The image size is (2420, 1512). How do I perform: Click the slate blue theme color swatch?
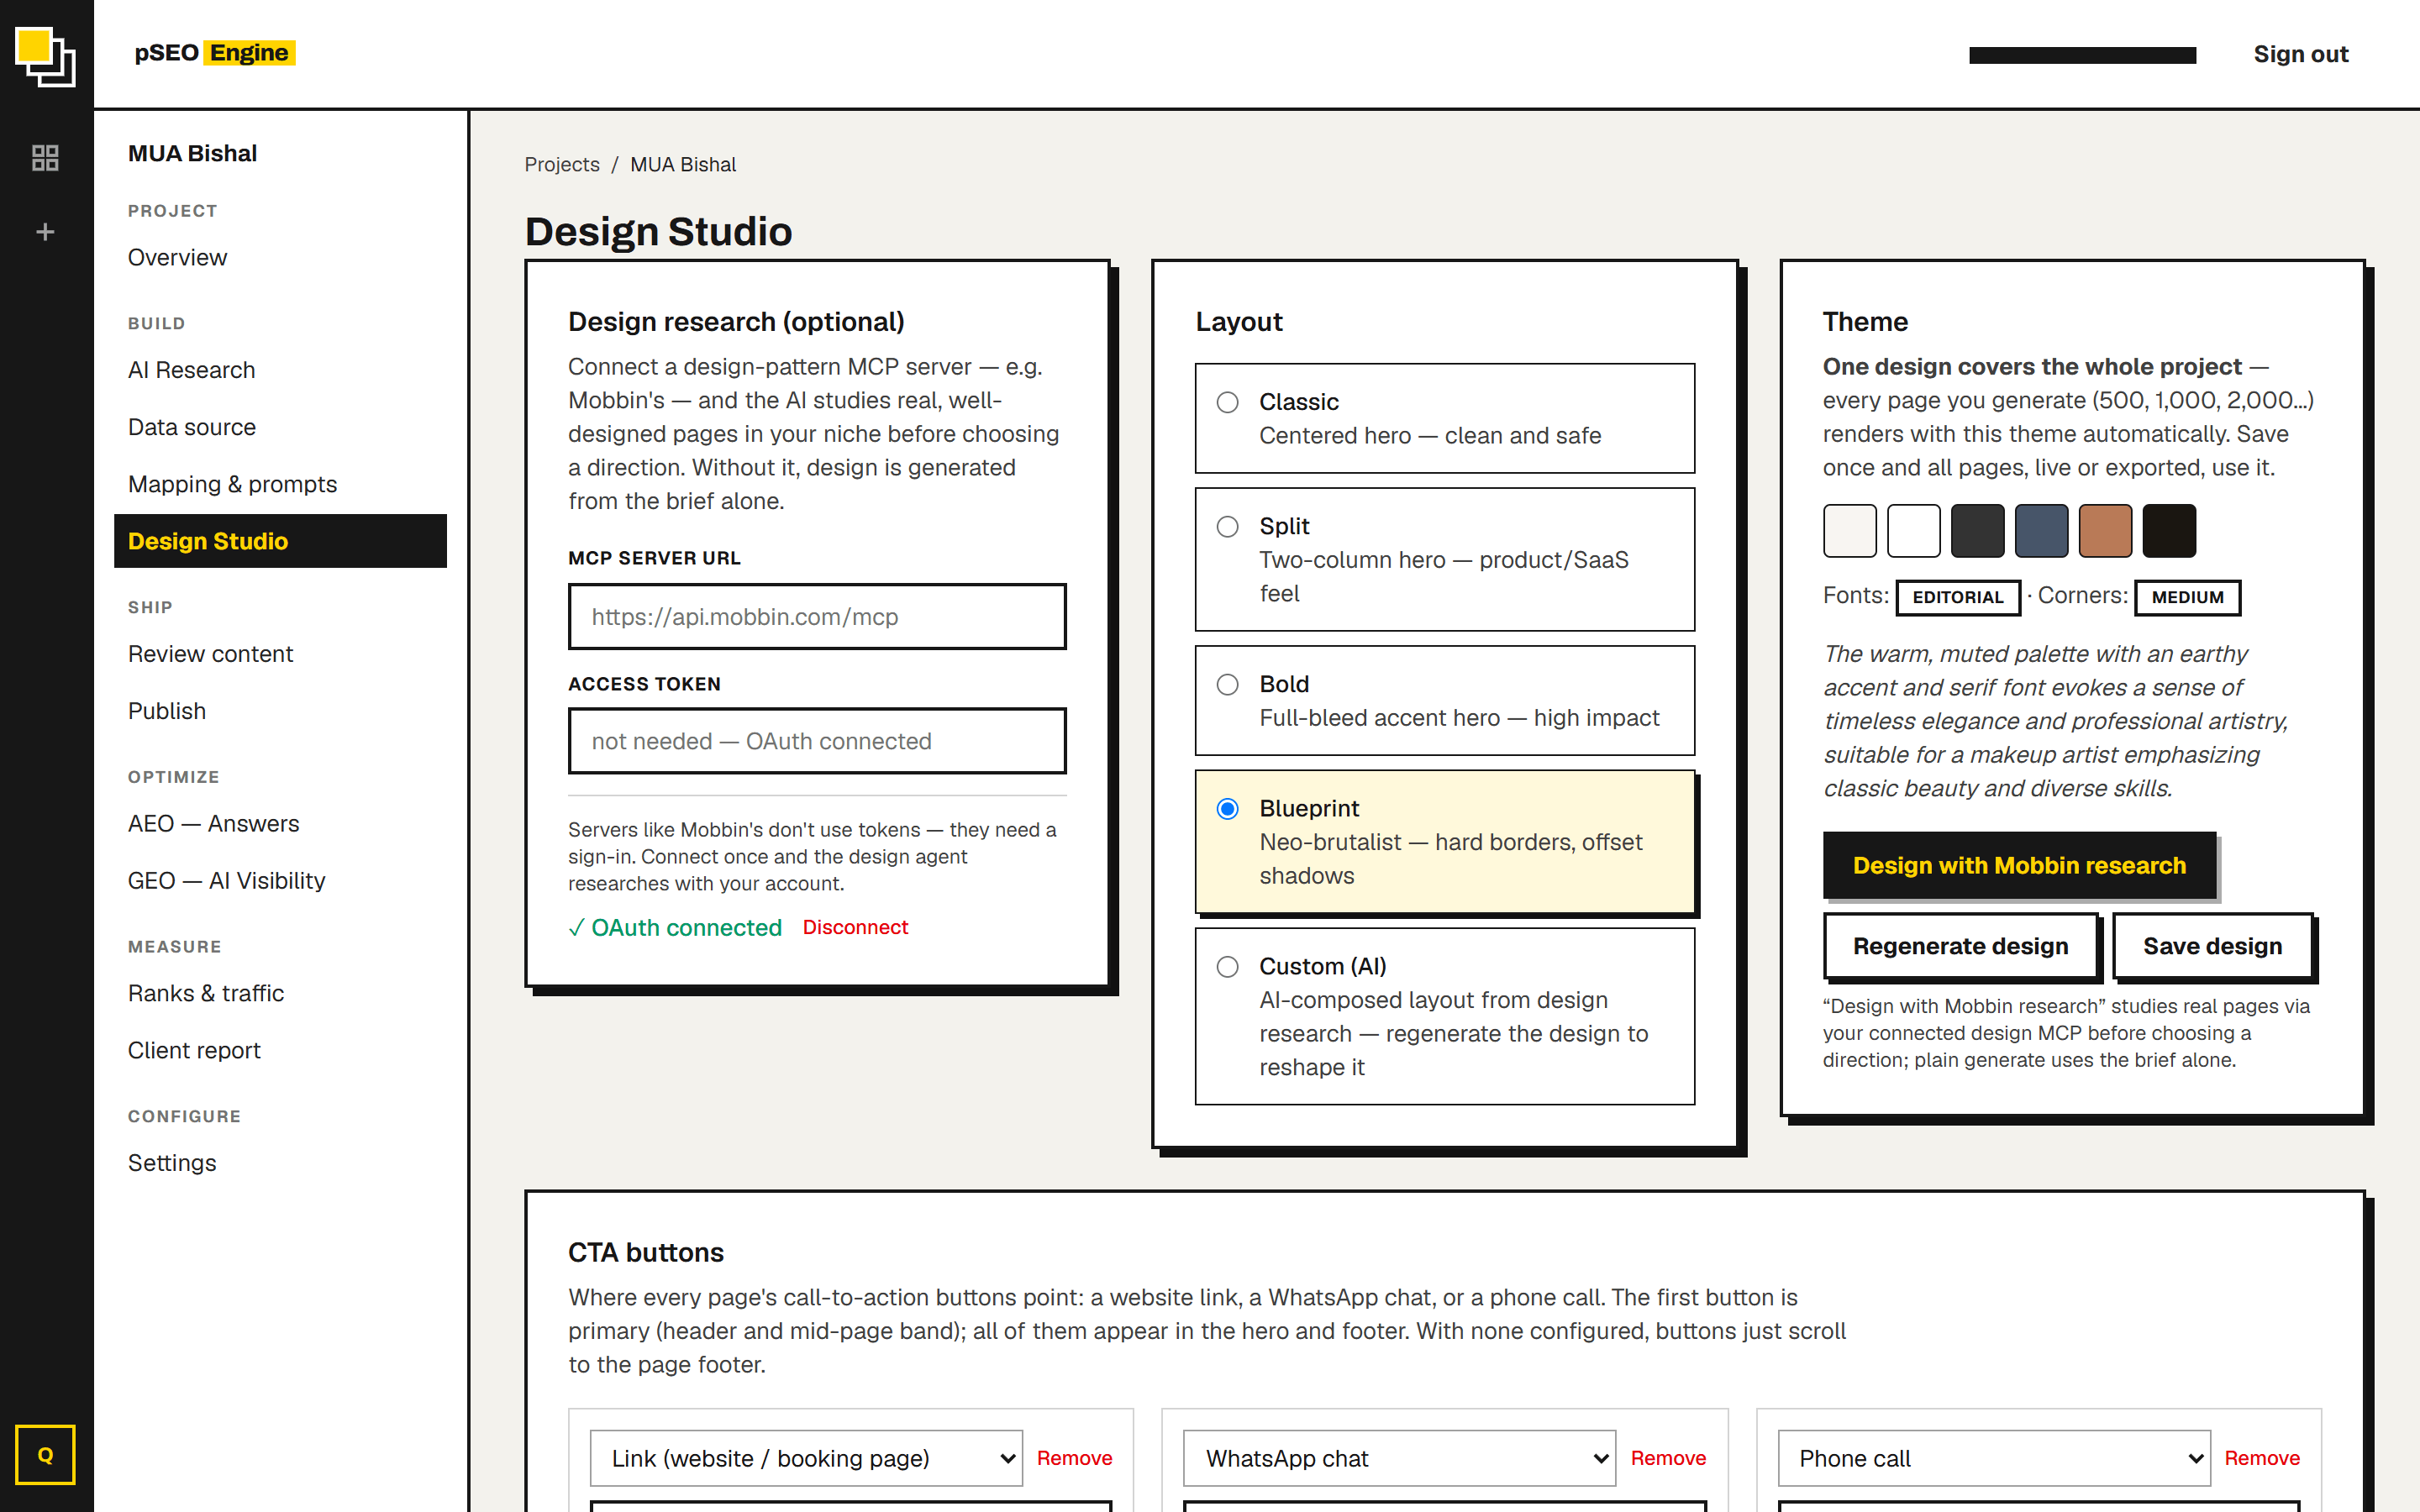2041,531
